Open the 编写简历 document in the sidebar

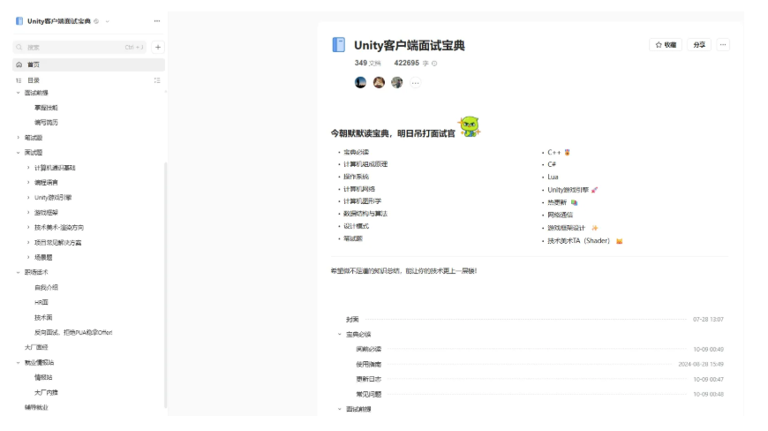click(x=46, y=123)
